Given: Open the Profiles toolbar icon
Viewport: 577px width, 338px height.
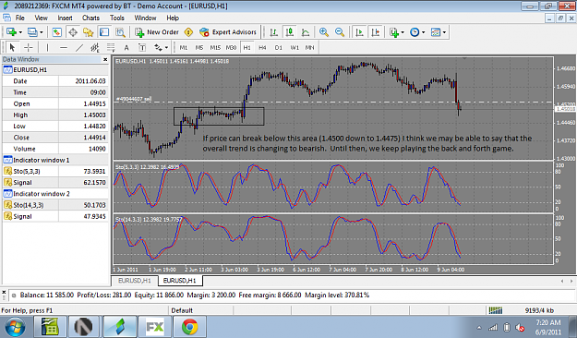Looking at the screenshot, I should point(32,32).
